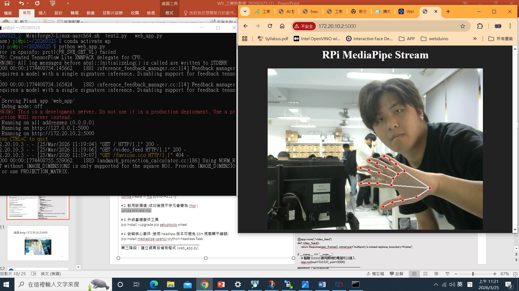
Task: Toggle the Comments (註解) pane
Action: (397, 274)
